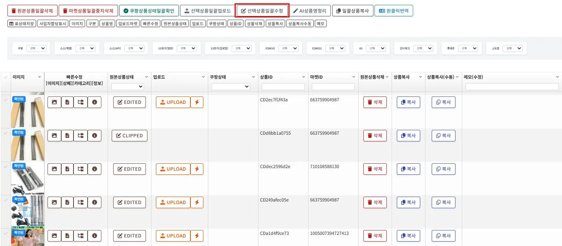Image resolution: width=562 pixels, height=246 pixels.
Task: Open detail page edit for CDdec2596d2e
Action: coord(67,169)
